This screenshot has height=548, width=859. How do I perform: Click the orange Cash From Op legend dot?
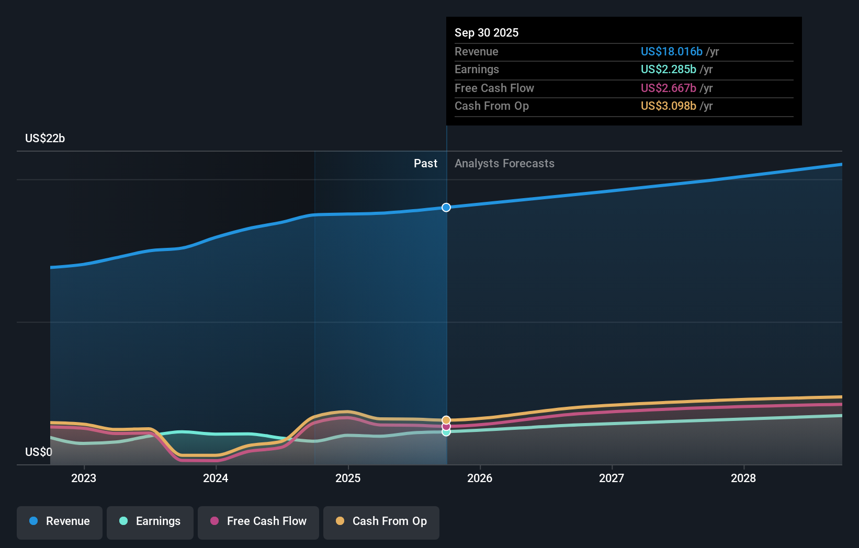coord(340,522)
